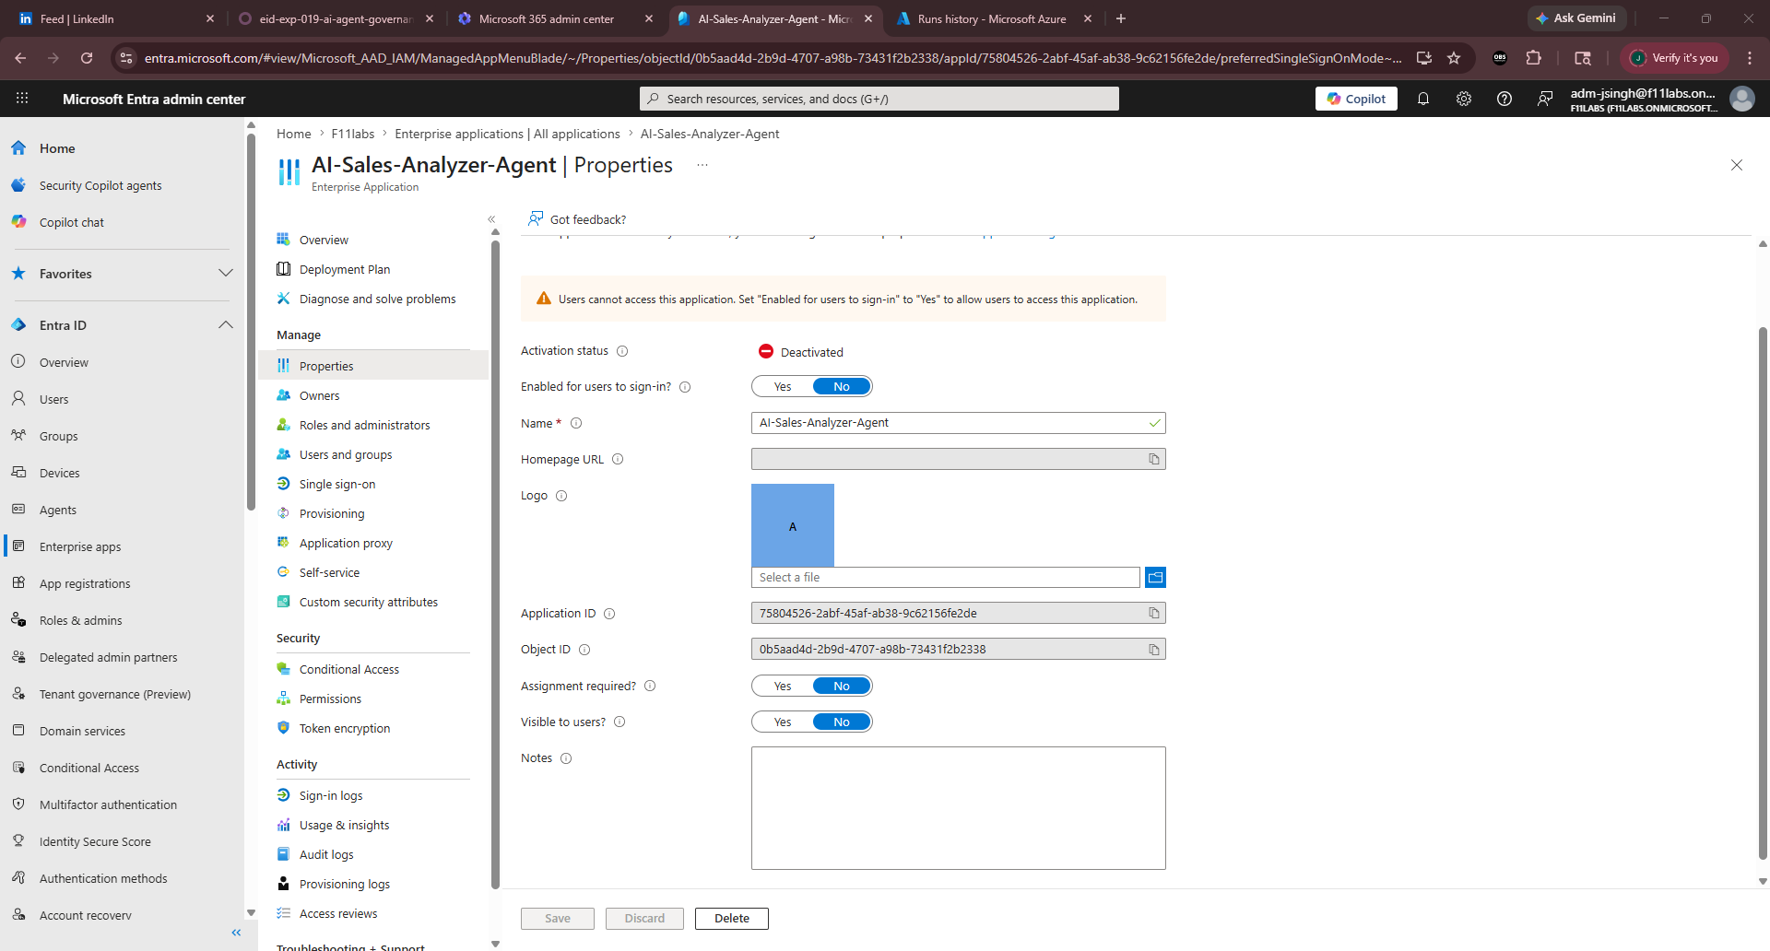Show info tooltip for Enabled for users to sign-in
This screenshot has width=1770, height=951.
click(x=685, y=387)
